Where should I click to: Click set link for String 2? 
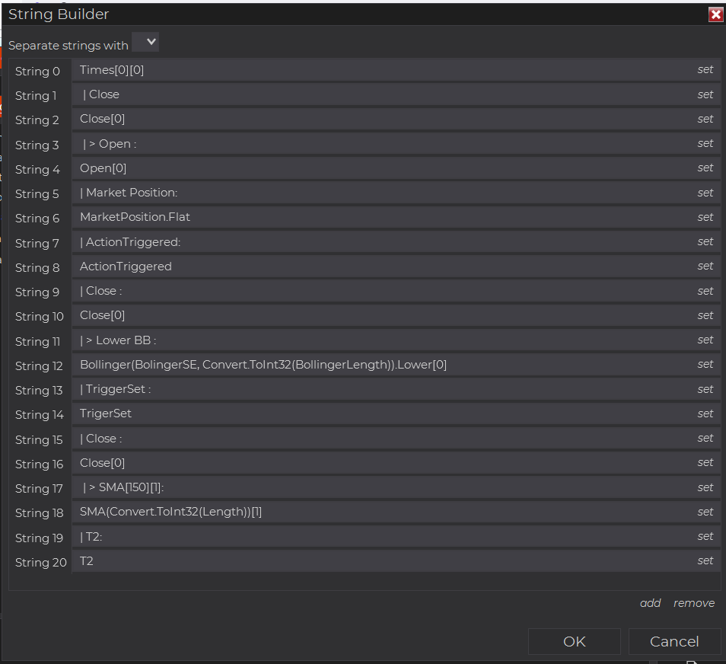(x=705, y=119)
